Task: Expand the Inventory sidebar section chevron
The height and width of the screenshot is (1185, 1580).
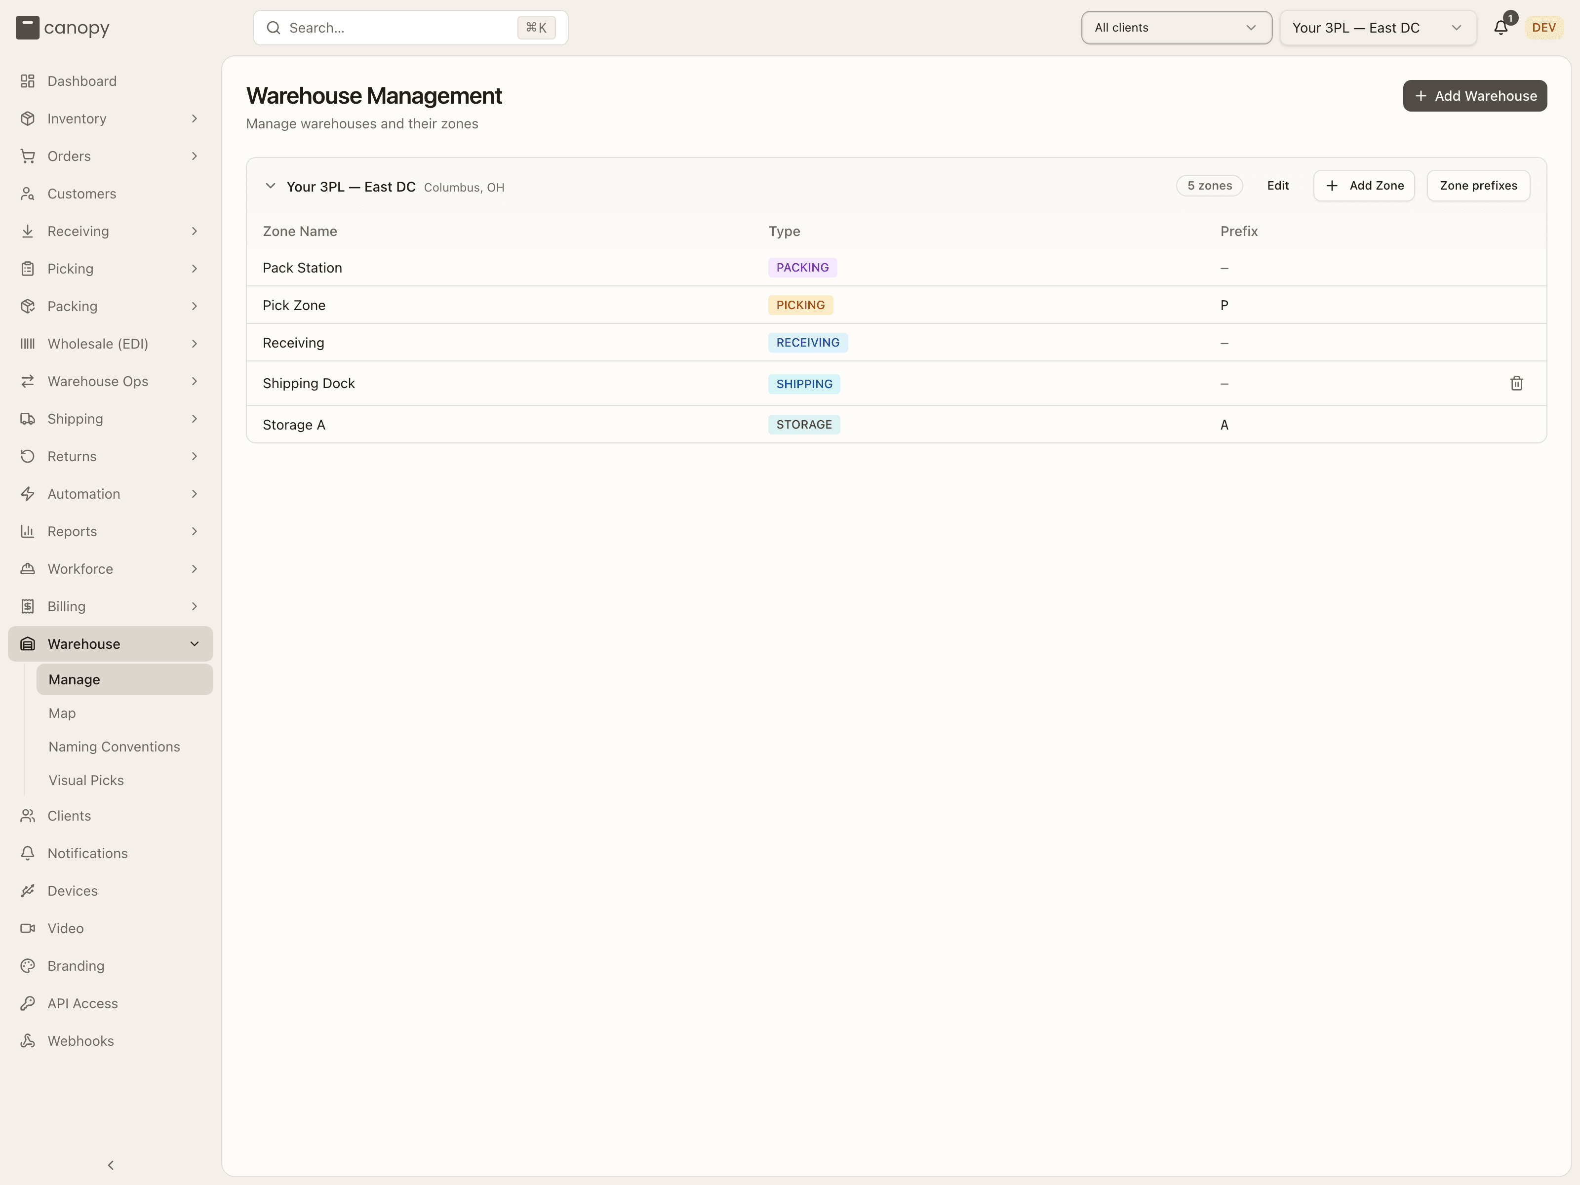Action: pos(194,118)
